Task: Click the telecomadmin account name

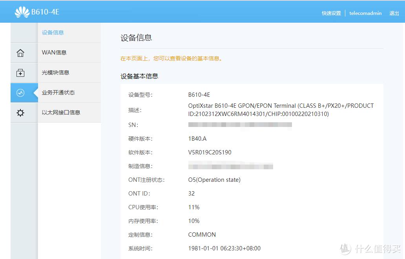Action: coord(365,13)
